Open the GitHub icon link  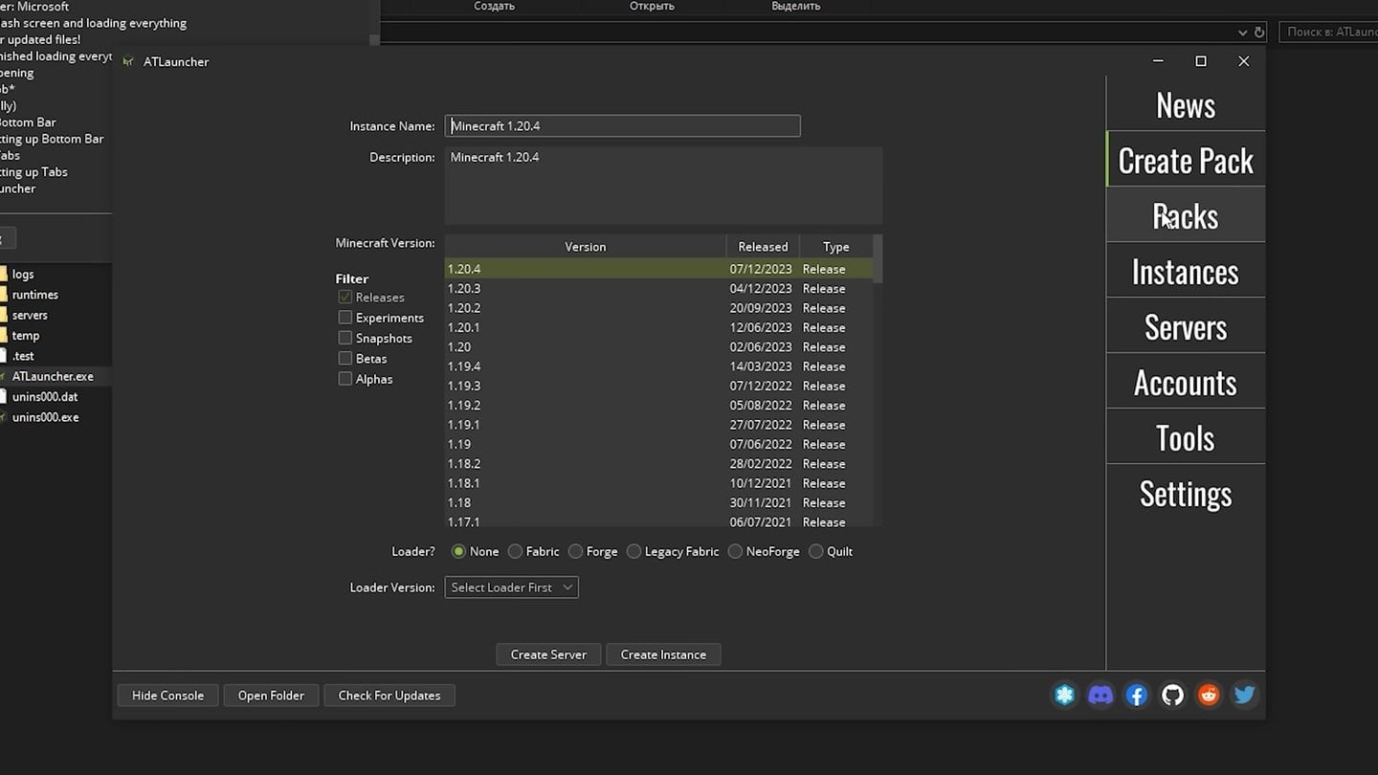tap(1172, 696)
